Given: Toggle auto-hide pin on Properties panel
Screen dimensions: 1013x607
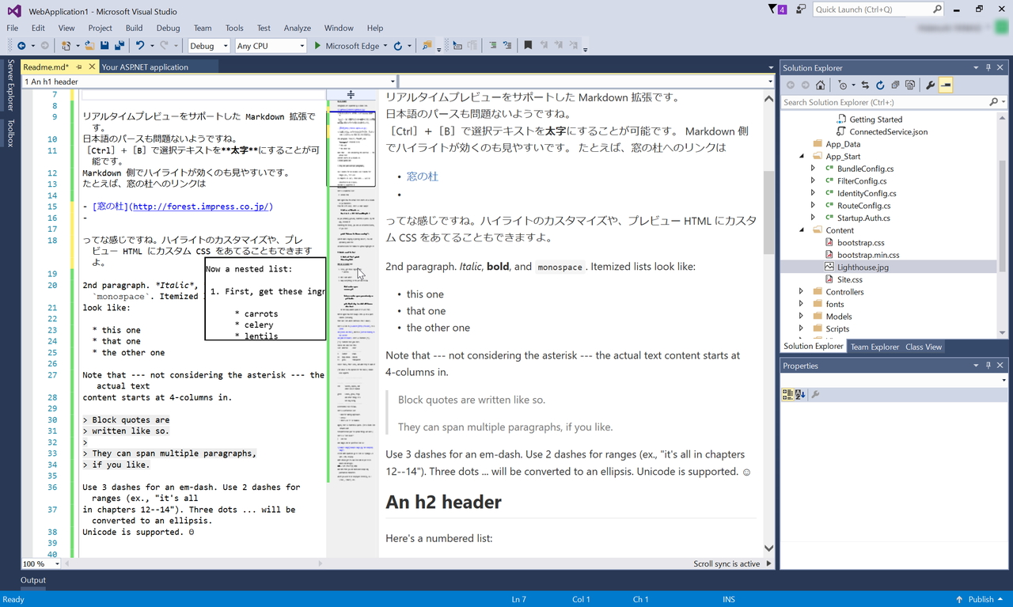Looking at the screenshot, I should coord(988,366).
